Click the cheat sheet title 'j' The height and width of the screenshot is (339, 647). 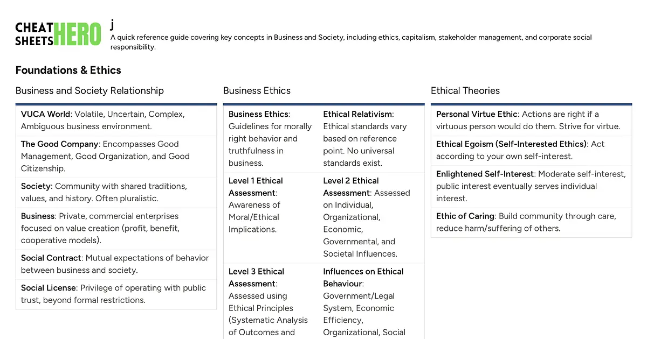(x=112, y=24)
